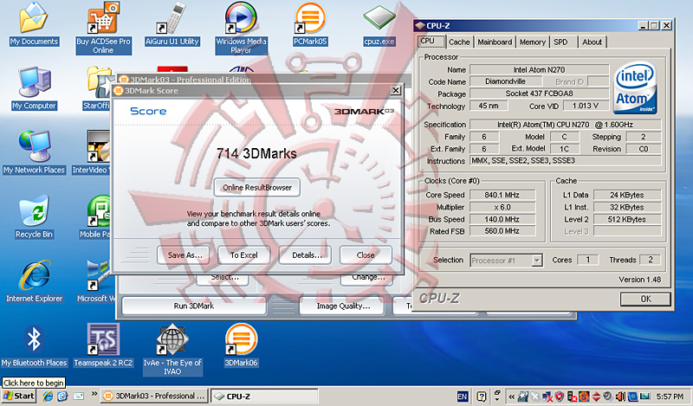This screenshot has width=693, height=406.
Task: Switch to the CPU-Z taskbar button
Action: (x=264, y=396)
